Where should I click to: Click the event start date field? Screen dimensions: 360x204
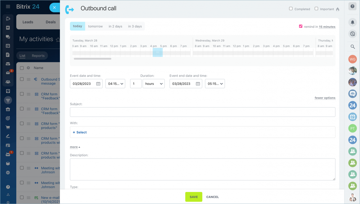tap(86, 84)
